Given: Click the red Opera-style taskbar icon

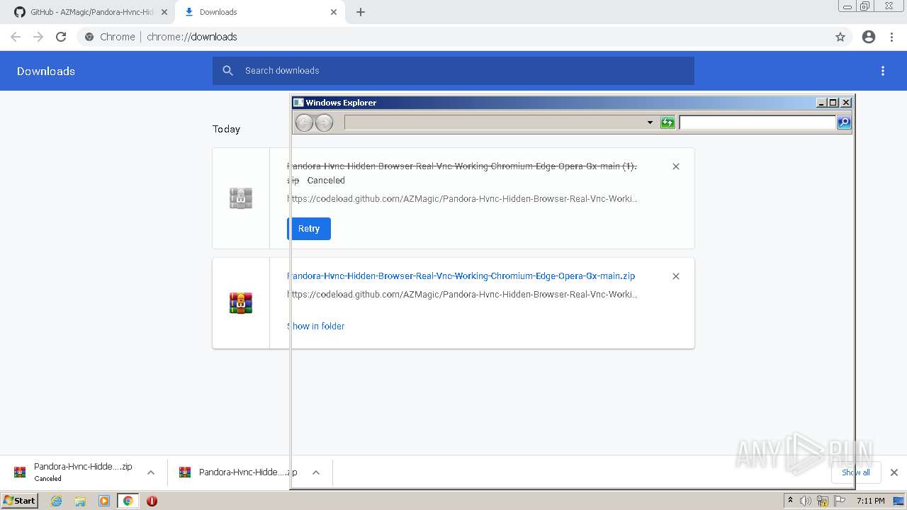Looking at the screenshot, I should (152, 501).
